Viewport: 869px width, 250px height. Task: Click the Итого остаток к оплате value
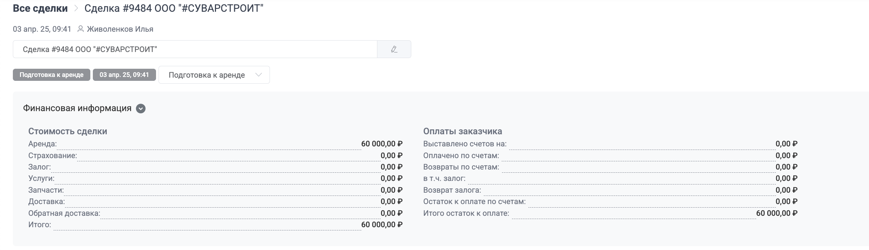(x=777, y=213)
